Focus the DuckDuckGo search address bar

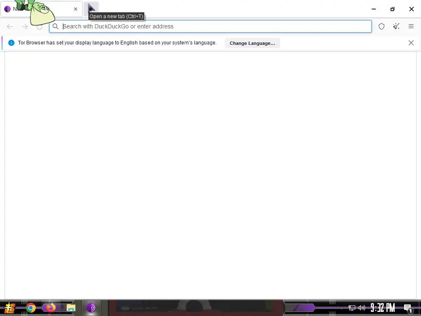[x=210, y=26]
